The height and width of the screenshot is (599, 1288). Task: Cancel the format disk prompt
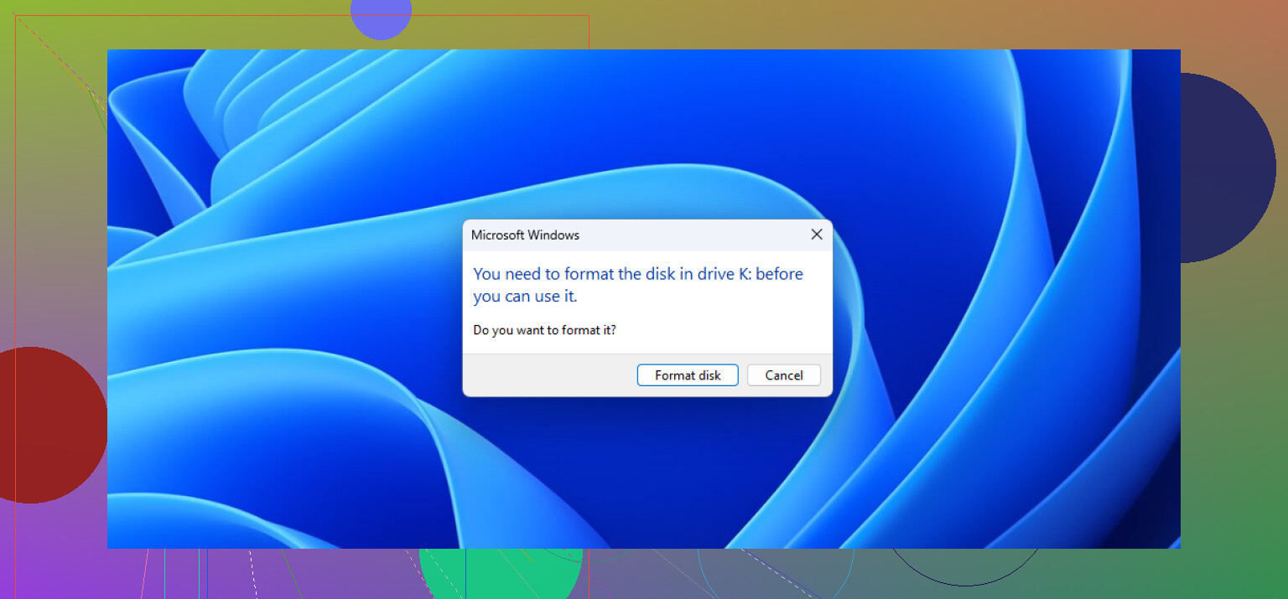point(784,375)
